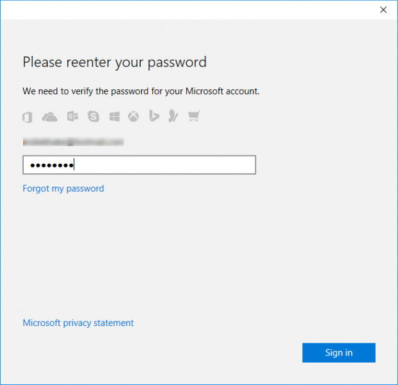Open the Forgot my password link
The width and height of the screenshot is (398, 385).
pyautogui.click(x=63, y=189)
